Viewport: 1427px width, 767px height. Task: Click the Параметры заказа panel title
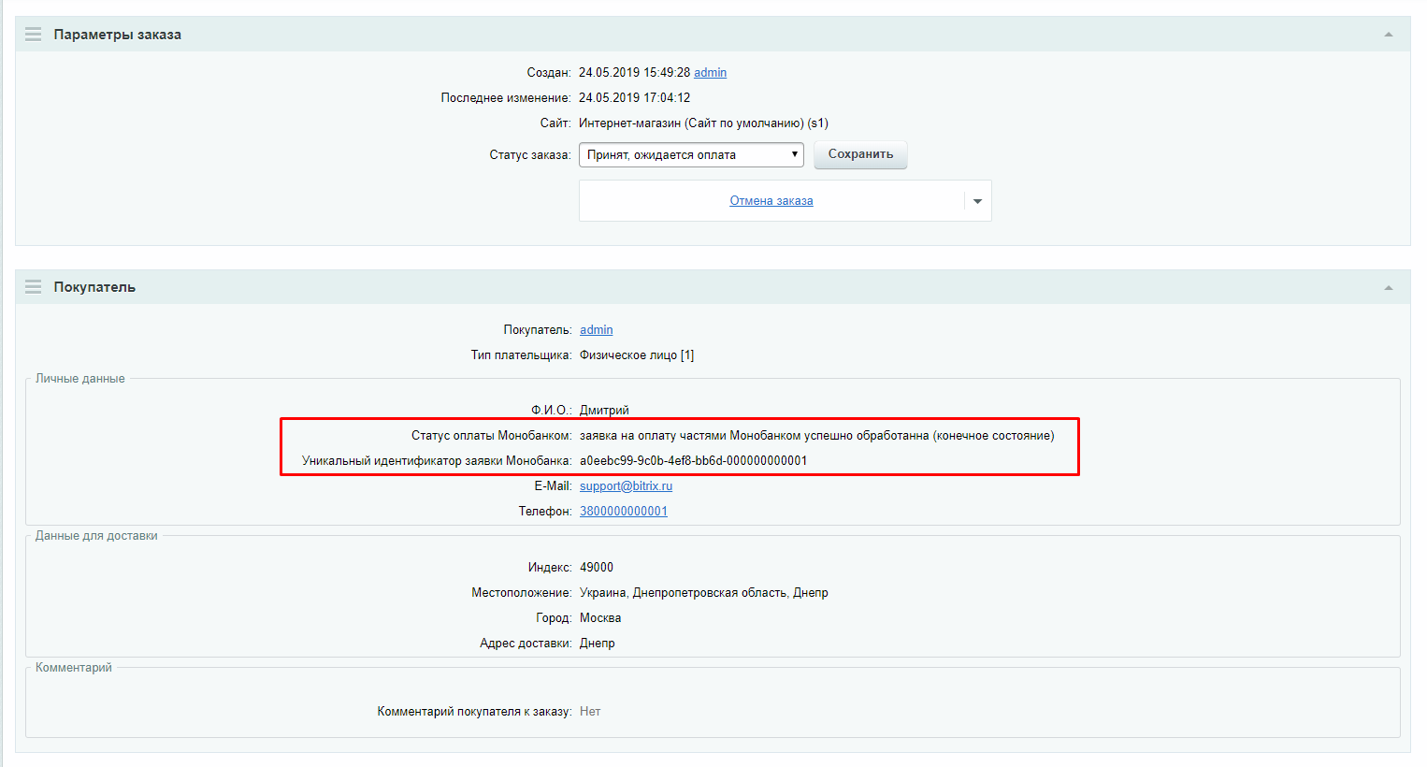(118, 35)
